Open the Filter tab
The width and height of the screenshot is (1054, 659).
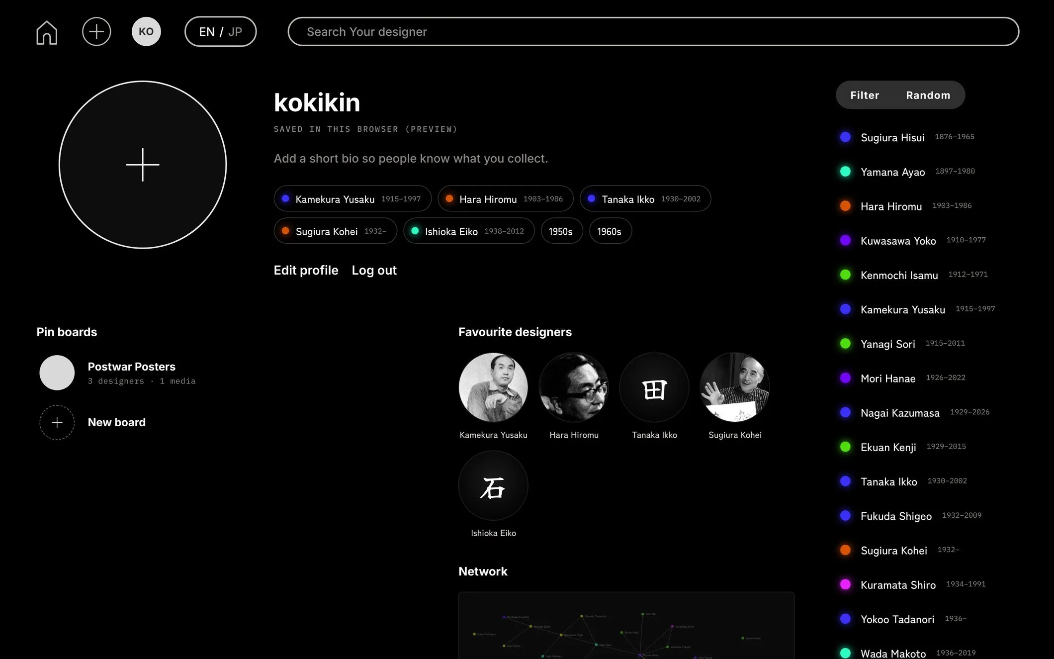(865, 95)
